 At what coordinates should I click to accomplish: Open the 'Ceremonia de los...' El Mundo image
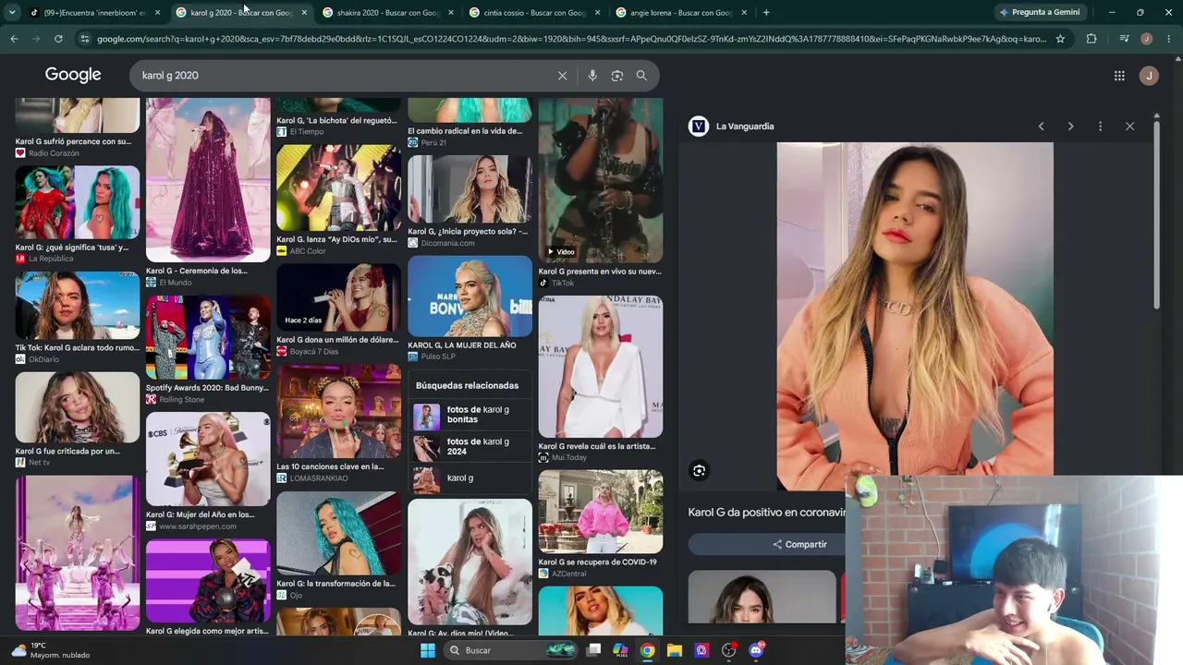pyautogui.click(x=208, y=180)
